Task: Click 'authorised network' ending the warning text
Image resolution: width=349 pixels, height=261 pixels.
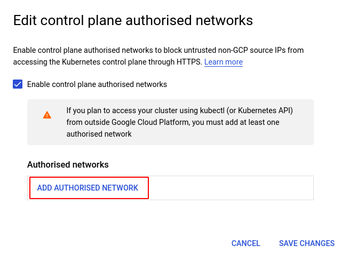Action: [x=99, y=134]
